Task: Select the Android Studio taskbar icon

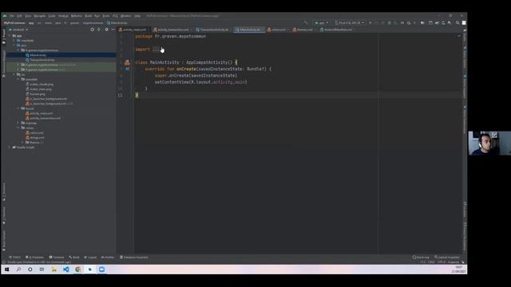Action: pyautogui.click(x=89, y=269)
